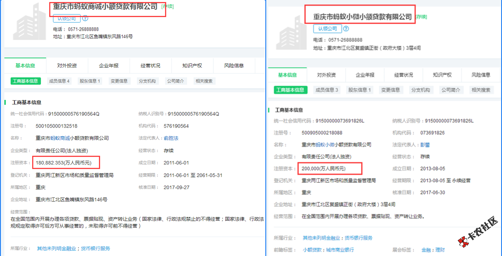Viewport: 502px width, 256px height.
Task: Open 其他未列明金融业 link in left panel
Action: pyautogui.click(x=56, y=249)
